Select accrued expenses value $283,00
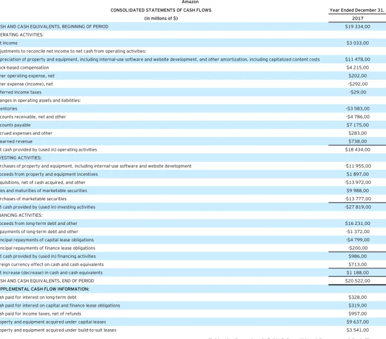Screen dimensions: 386x339 (x=358, y=133)
